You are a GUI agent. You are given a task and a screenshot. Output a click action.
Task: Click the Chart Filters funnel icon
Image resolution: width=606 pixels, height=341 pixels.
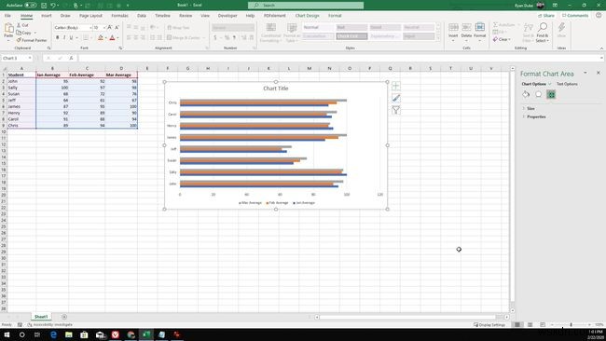[395, 110]
